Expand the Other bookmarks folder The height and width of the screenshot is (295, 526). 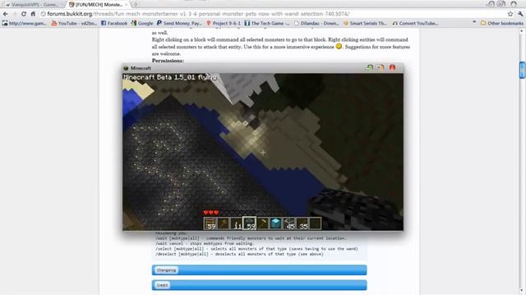(x=502, y=24)
